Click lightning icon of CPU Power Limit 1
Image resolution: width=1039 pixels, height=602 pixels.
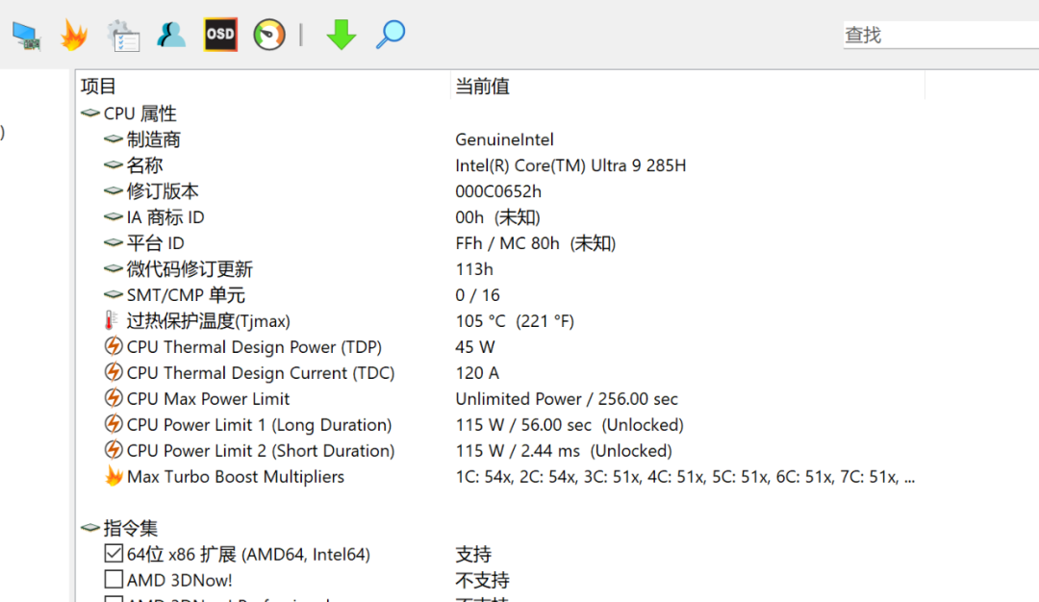(114, 424)
